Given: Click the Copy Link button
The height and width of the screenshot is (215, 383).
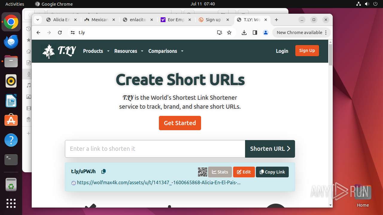Looking at the screenshot, I should (272, 172).
